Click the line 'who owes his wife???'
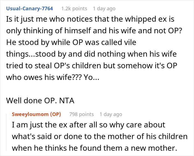194x156 pixels. pyautogui.click(x=53, y=77)
